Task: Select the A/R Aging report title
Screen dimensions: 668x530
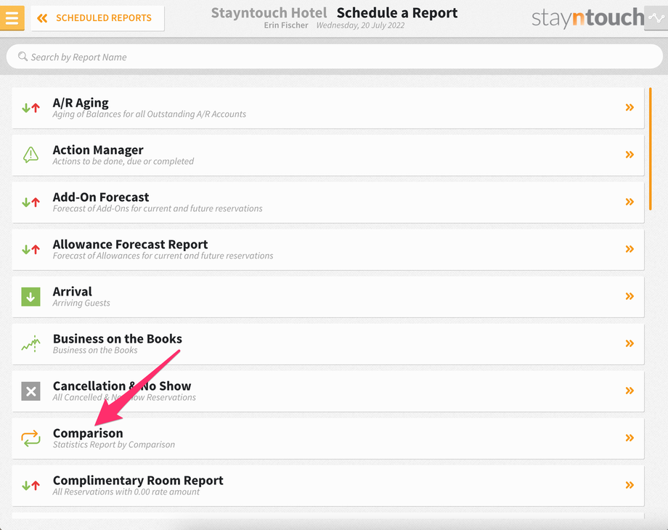Action: point(81,102)
